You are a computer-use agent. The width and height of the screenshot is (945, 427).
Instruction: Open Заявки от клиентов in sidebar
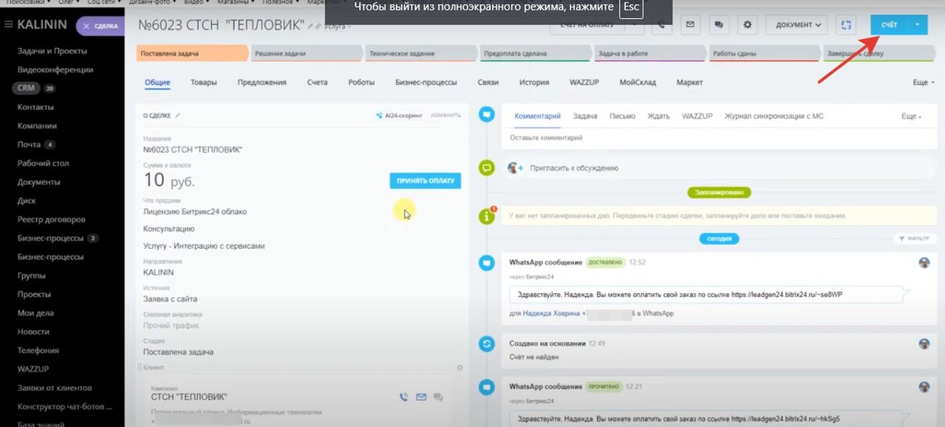click(54, 388)
